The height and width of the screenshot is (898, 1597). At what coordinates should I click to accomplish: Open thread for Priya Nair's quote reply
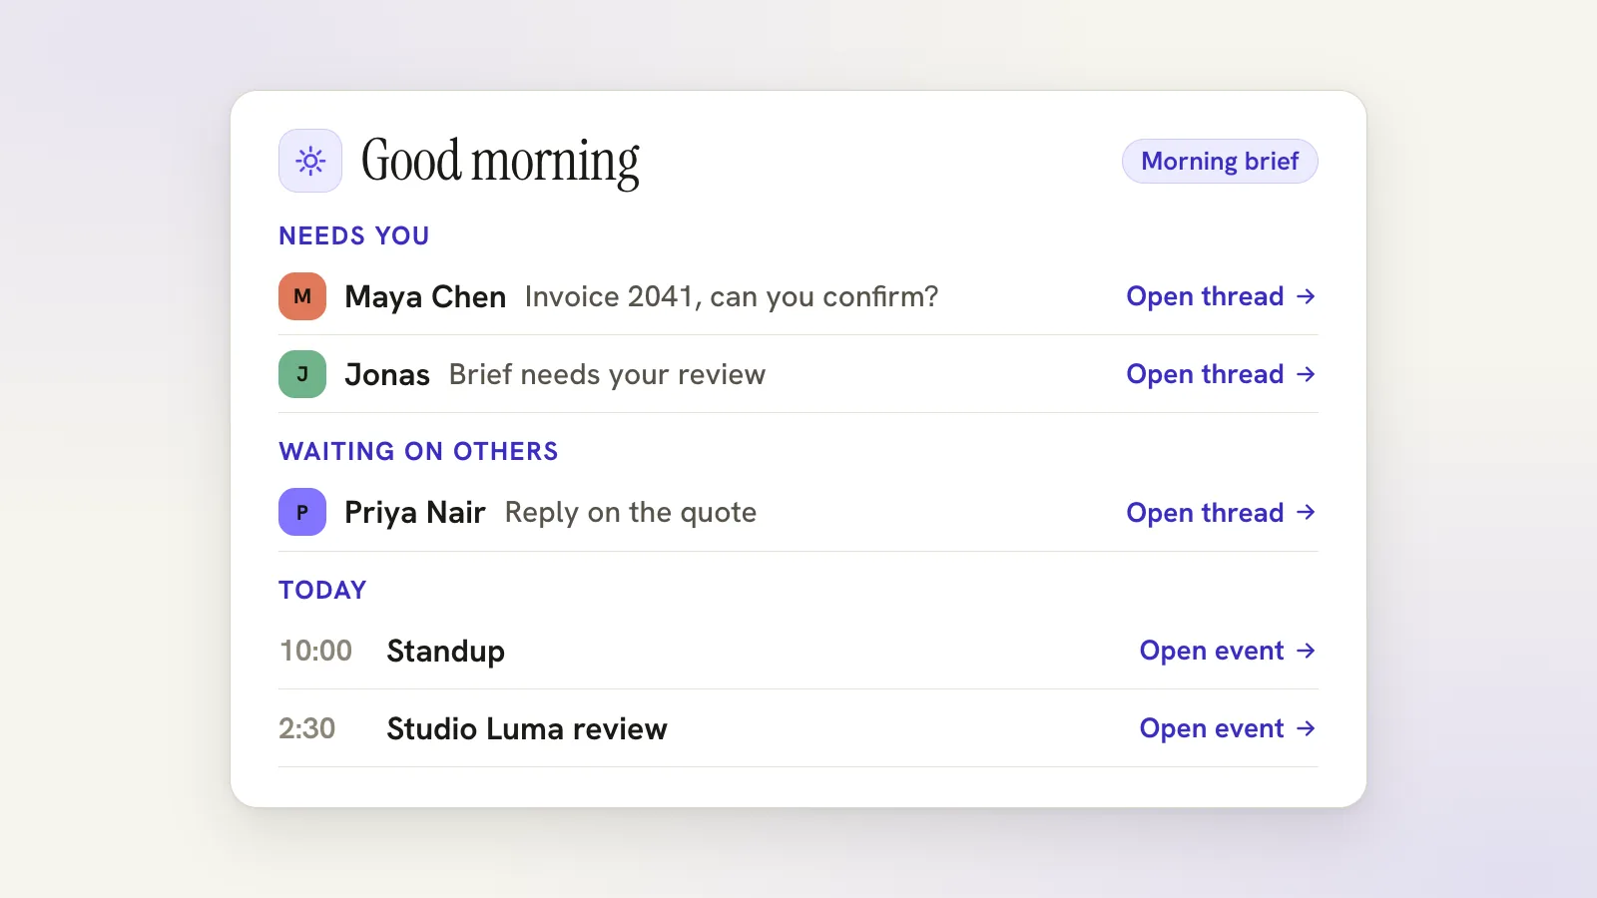click(x=1222, y=513)
